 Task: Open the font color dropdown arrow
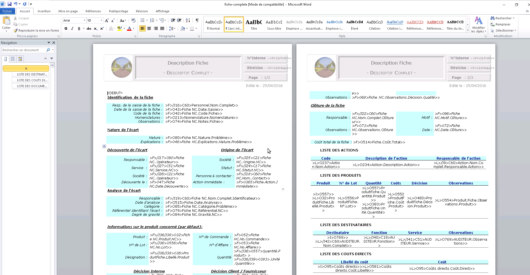coord(133,29)
